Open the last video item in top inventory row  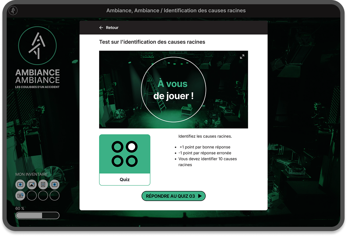coord(55,184)
